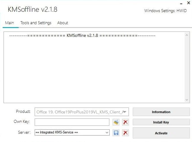This screenshot has width=192, height=142.
Task: Click the Windows Settings: HWID label
Action: click(165, 11)
